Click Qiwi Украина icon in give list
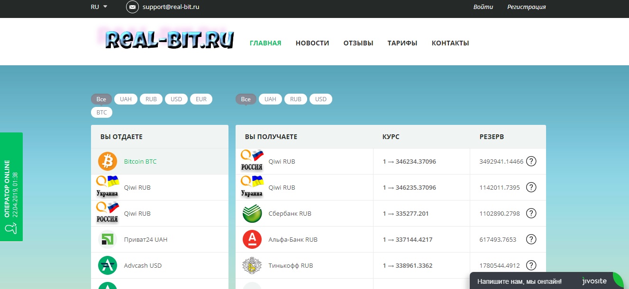 tap(108, 187)
